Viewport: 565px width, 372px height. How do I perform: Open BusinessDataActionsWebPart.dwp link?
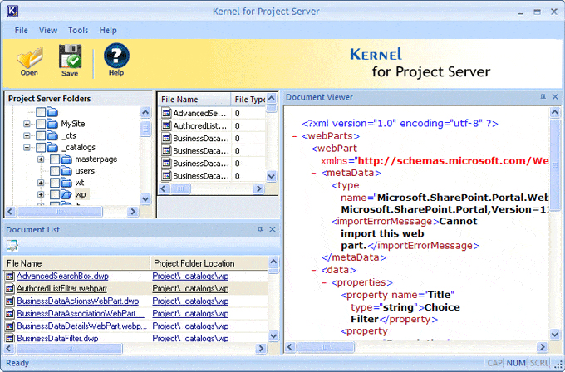click(x=78, y=301)
